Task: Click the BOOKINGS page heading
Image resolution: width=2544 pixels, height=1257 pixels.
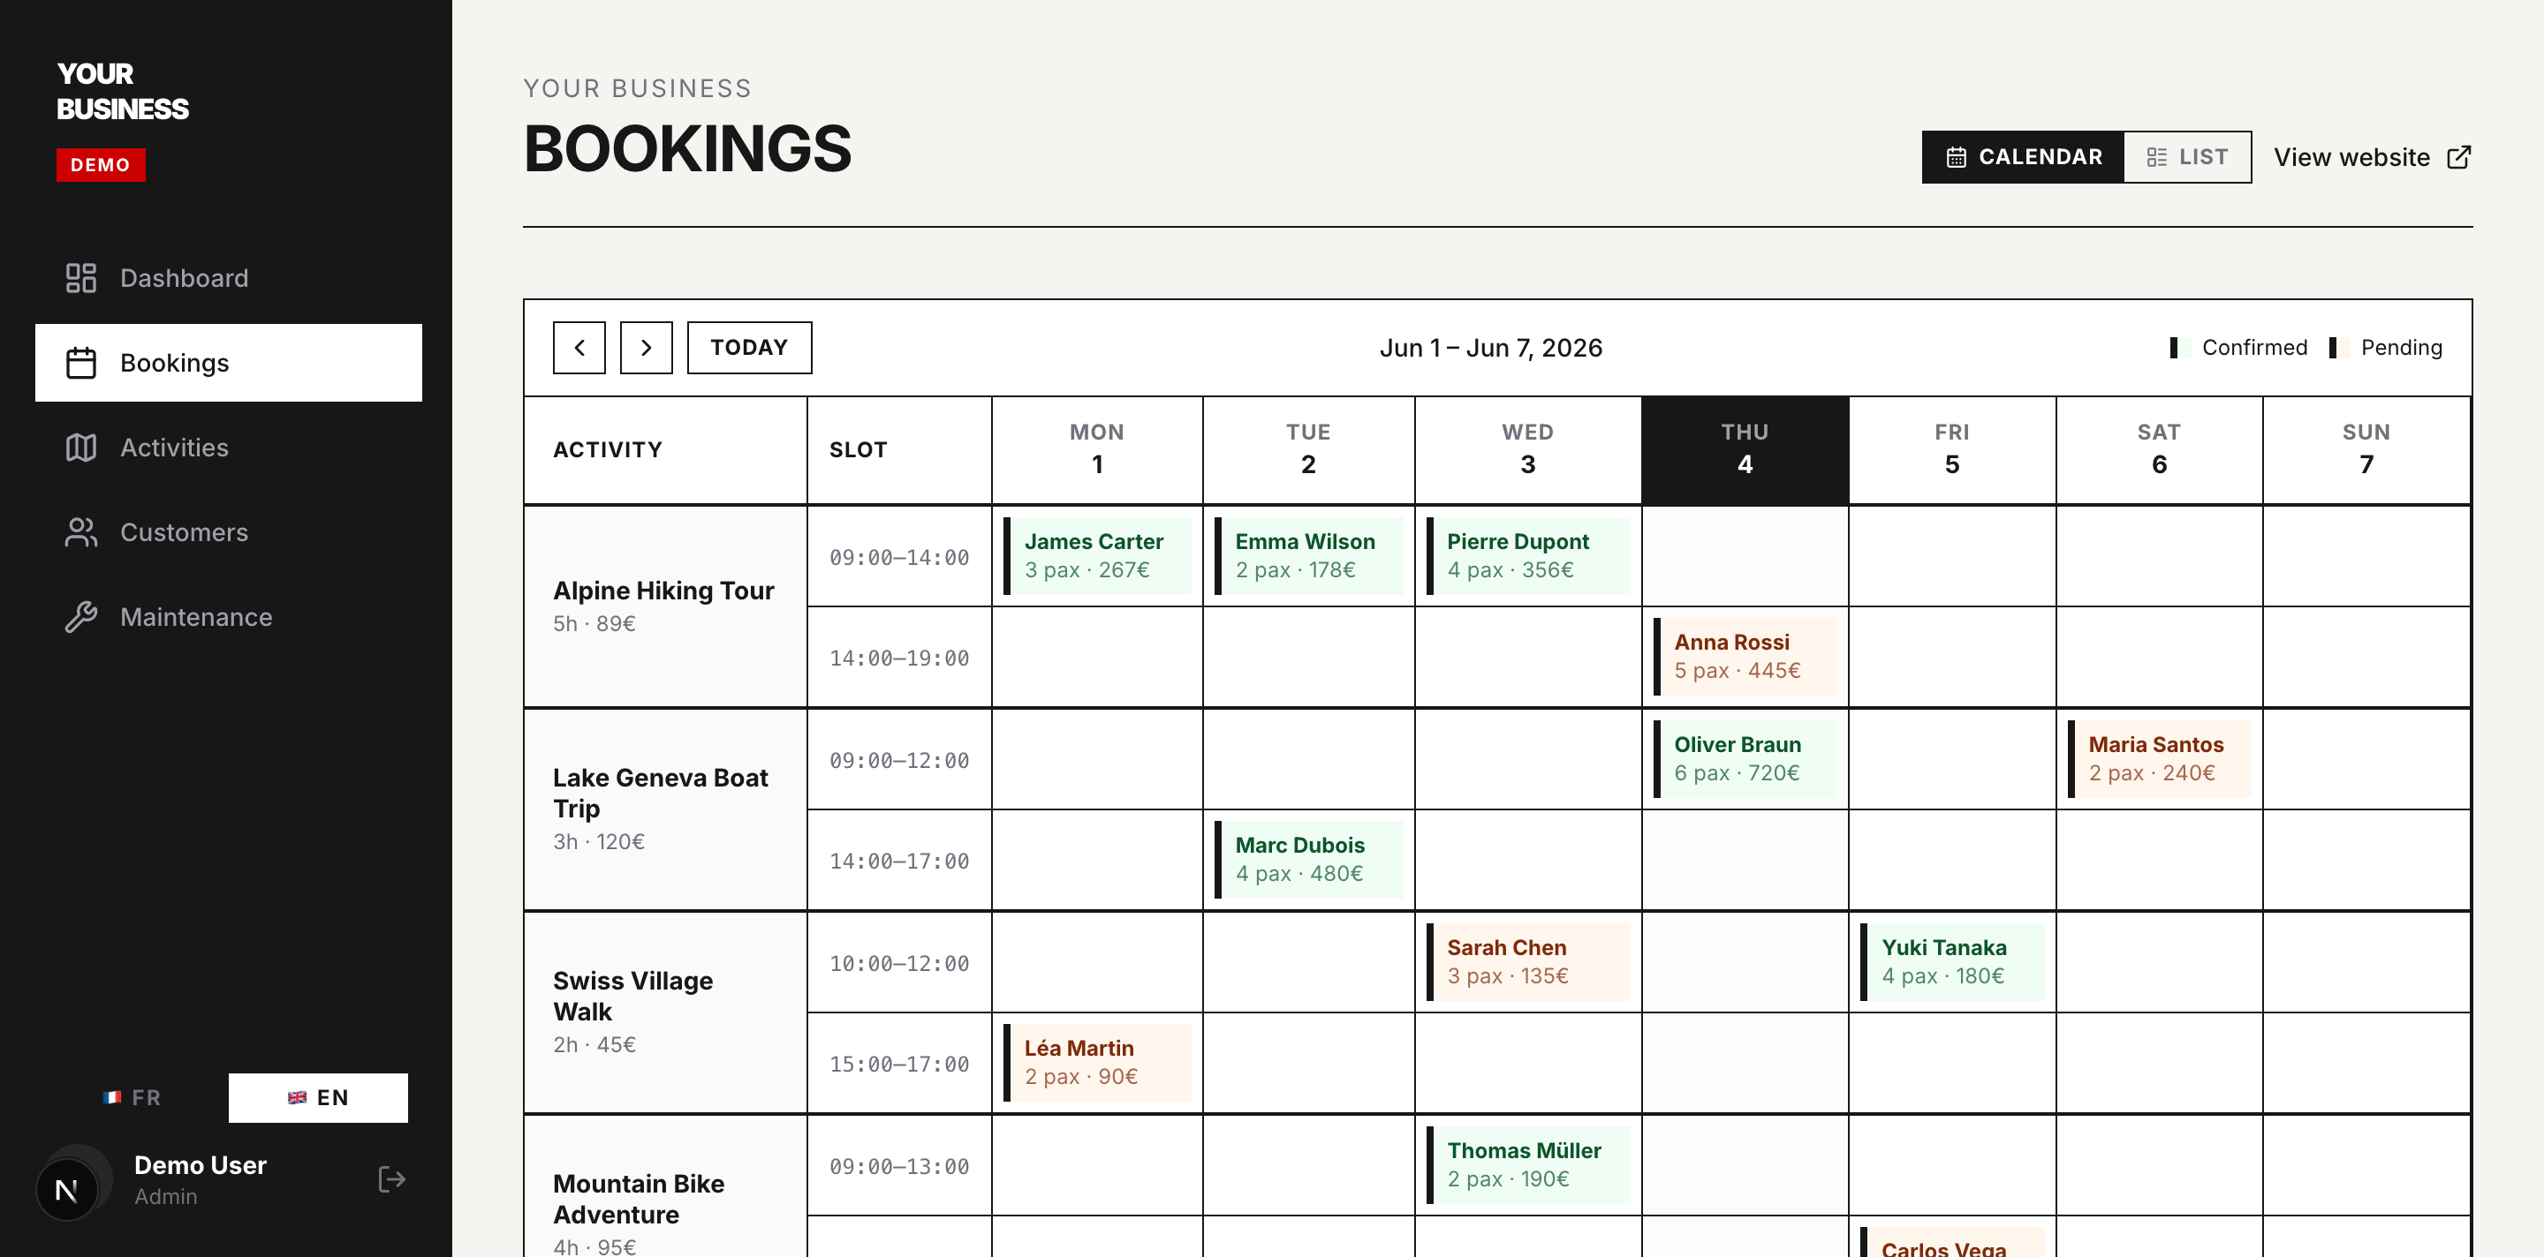Action: [x=687, y=149]
